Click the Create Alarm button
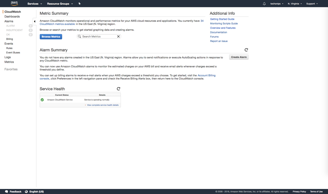 pyautogui.click(x=239, y=57)
